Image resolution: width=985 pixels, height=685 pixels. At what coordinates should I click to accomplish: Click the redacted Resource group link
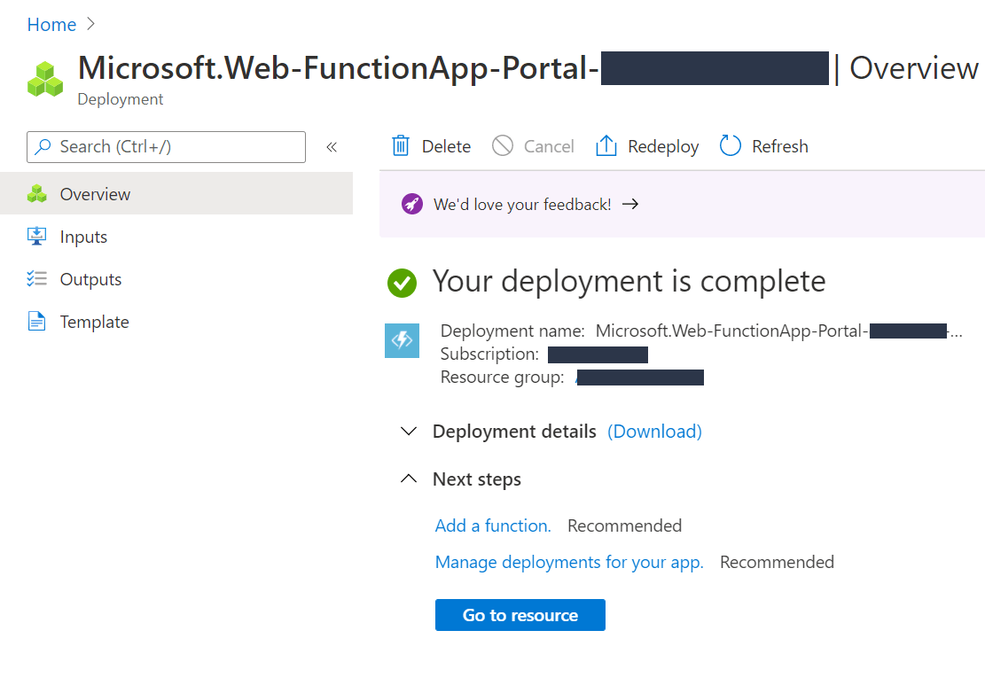coord(639,378)
